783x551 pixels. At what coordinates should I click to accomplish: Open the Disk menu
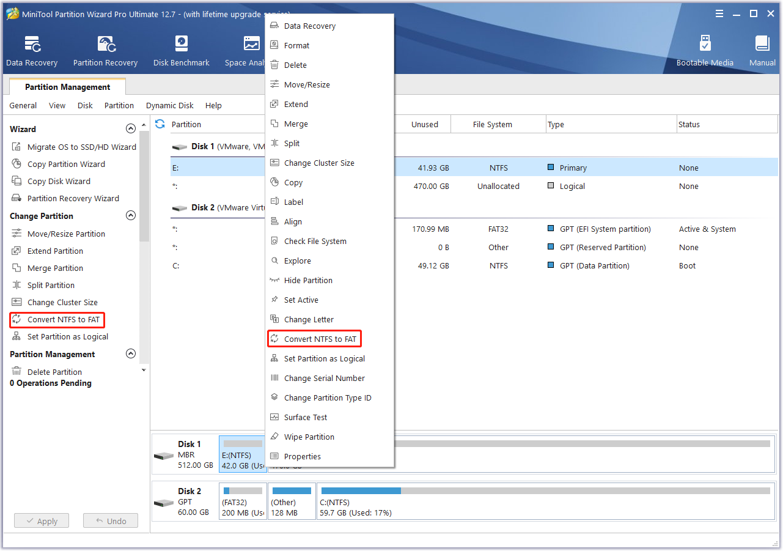click(85, 105)
